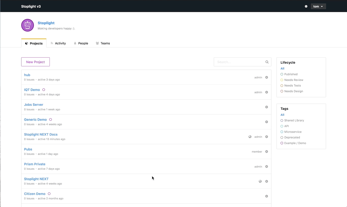Open settings gear for Stoplight NEXT project
This screenshot has width=347, height=207.
pos(266,181)
